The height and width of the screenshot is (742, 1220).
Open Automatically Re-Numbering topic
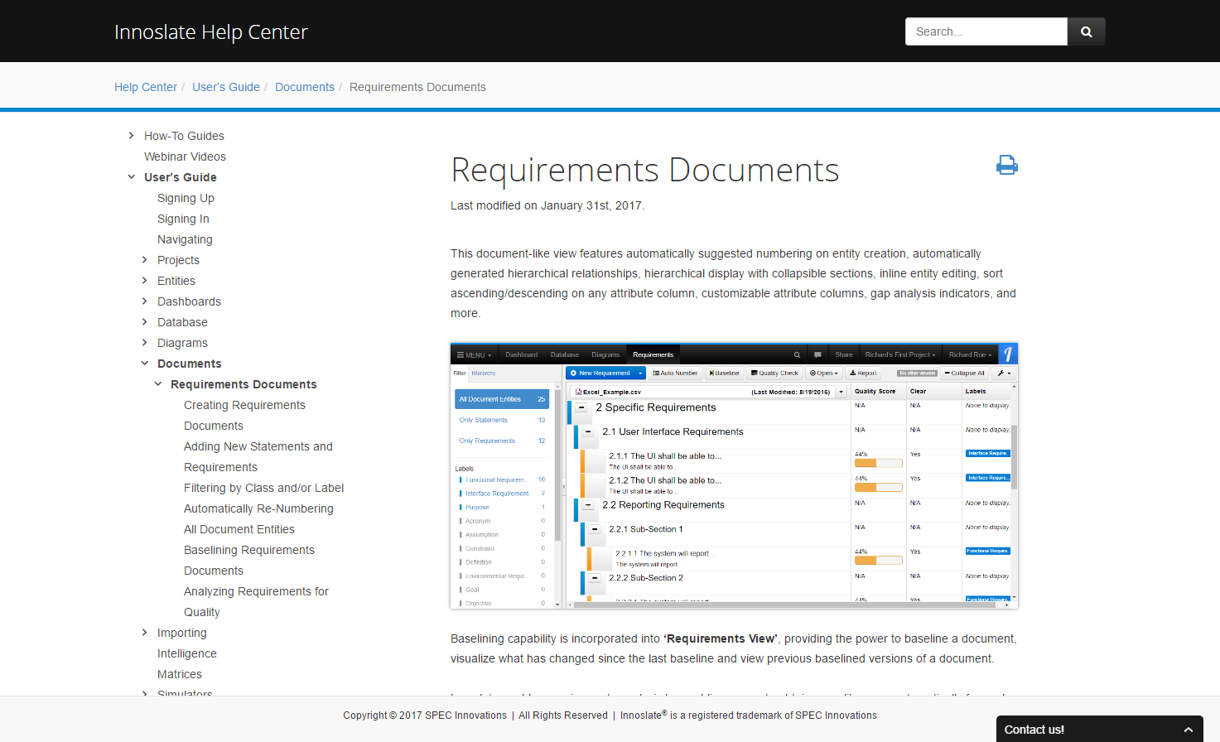point(258,508)
